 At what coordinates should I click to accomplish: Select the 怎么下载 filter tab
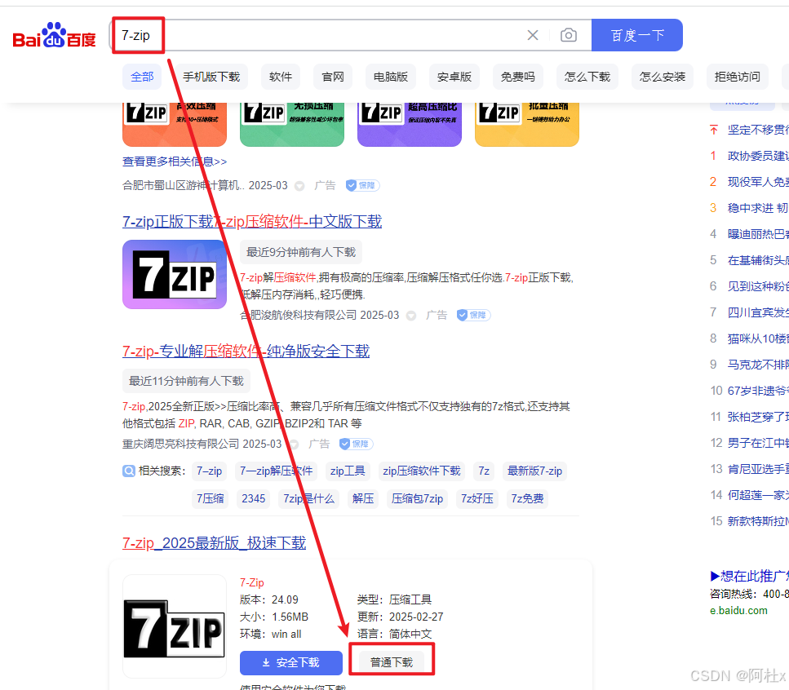[587, 77]
